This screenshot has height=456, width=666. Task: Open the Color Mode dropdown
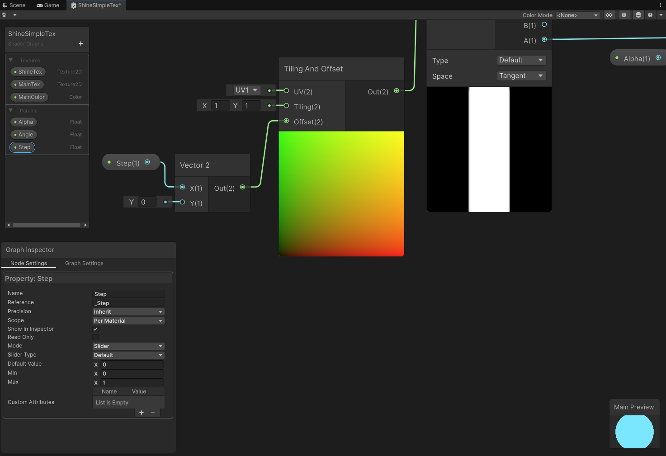tap(577, 15)
